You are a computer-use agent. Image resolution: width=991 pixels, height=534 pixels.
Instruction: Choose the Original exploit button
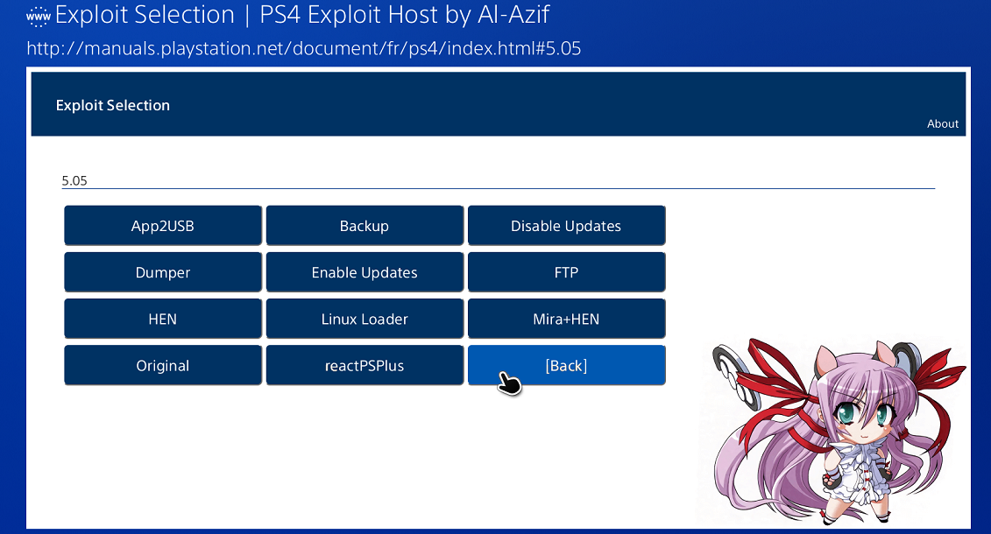coord(162,365)
